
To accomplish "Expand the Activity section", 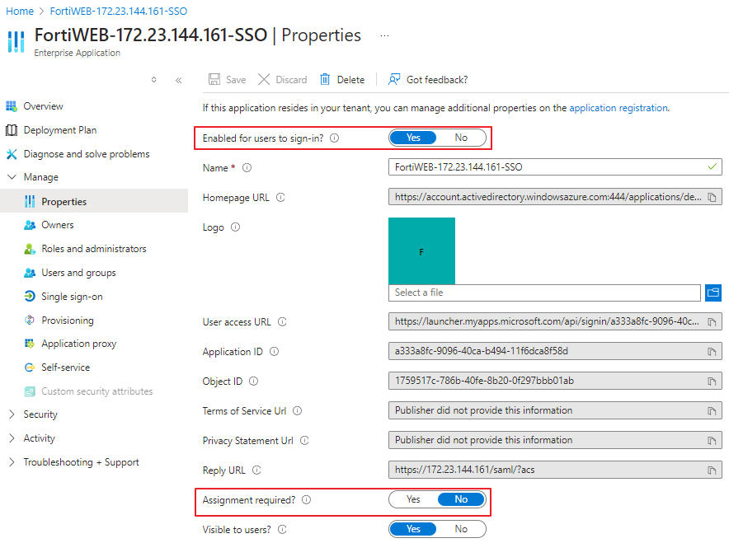I will pos(36,438).
